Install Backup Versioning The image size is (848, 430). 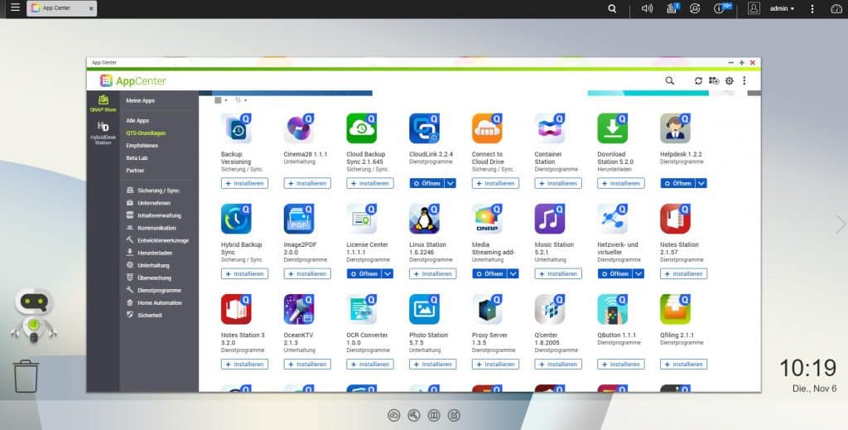244,183
